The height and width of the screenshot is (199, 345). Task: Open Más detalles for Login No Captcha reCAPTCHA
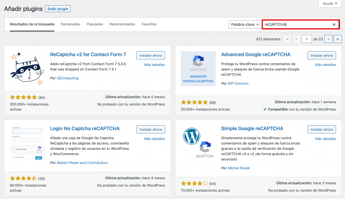pos(154,139)
